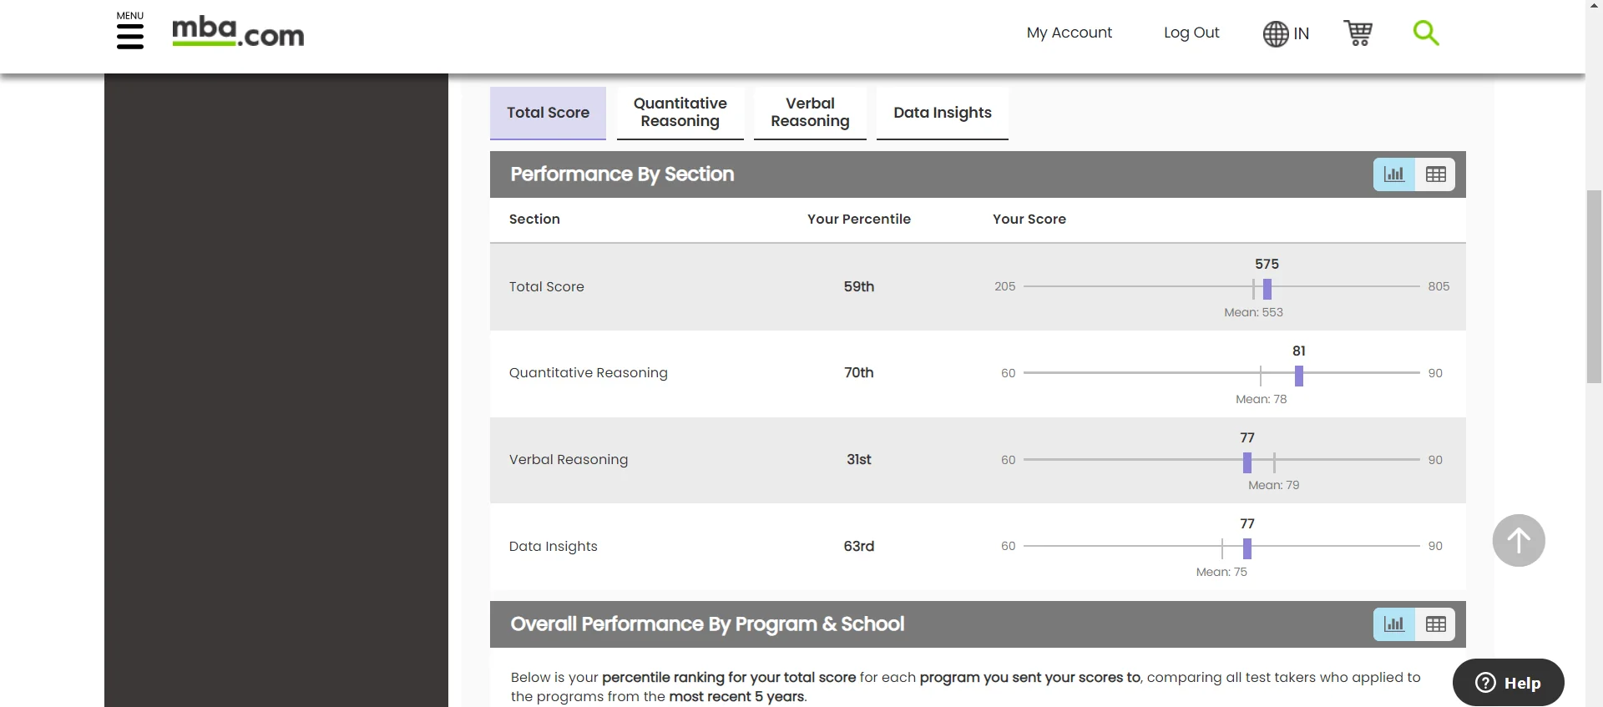Switch Overall Performance section to table view
The width and height of the screenshot is (1603, 707).
coord(1435,624)
